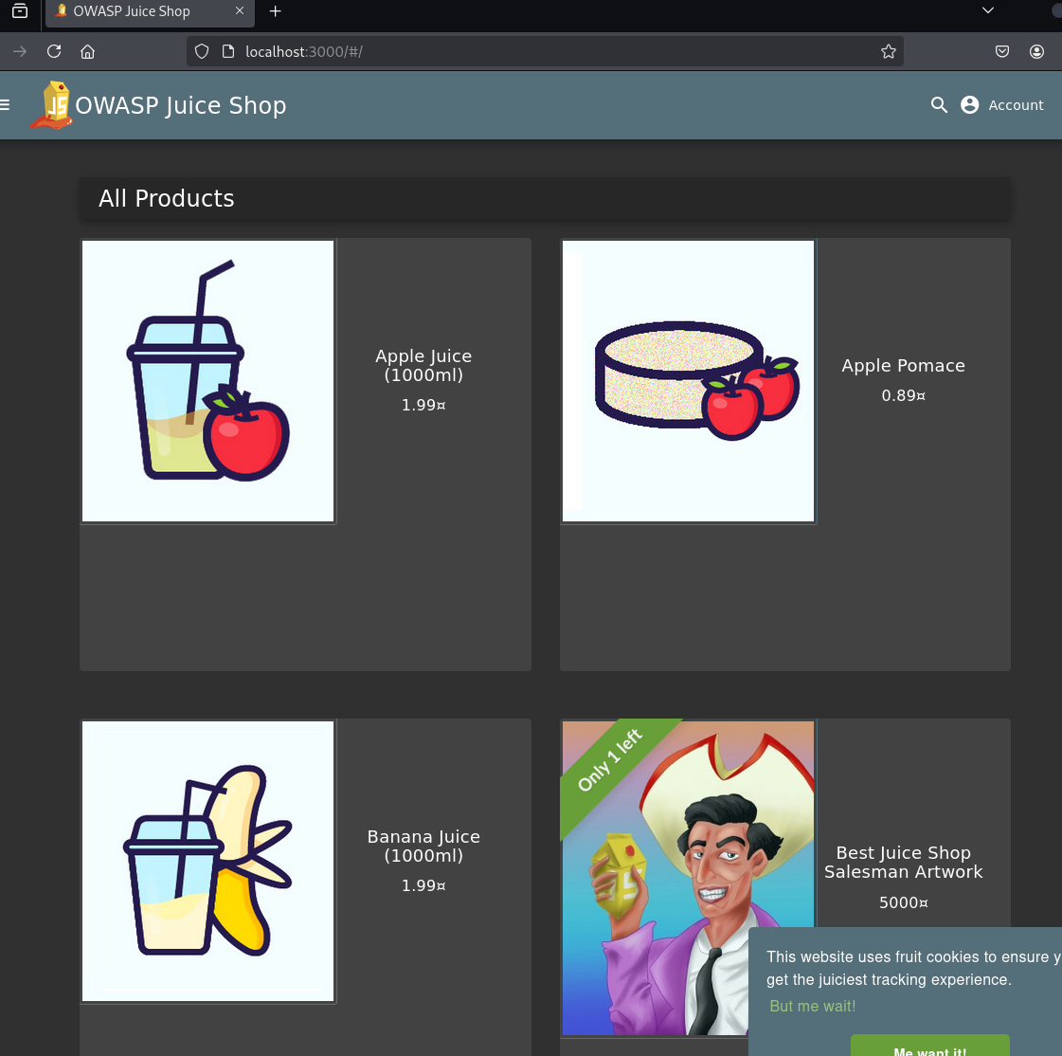Close the OWASP Juice Shop tab
This screenshot has height=1056, width=1062.
(239, 10)
